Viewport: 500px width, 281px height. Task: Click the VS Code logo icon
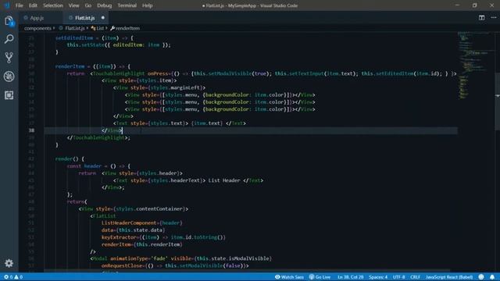coord(7,5)
